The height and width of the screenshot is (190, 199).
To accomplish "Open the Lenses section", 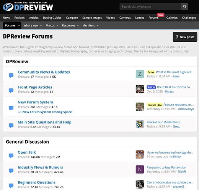I will point(140,18).
